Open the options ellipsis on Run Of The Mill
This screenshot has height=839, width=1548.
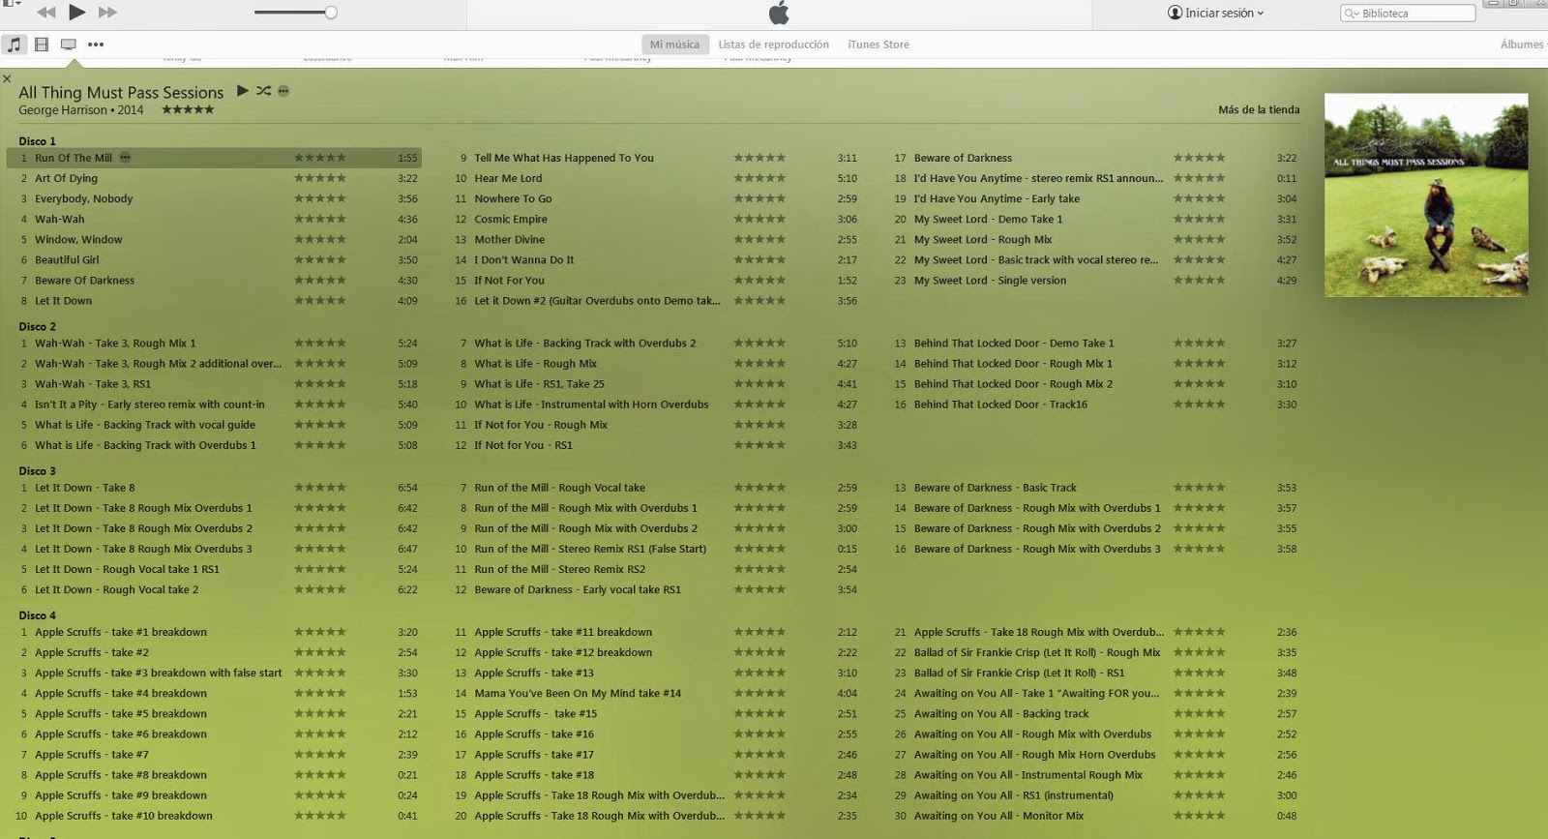(125, 158)
